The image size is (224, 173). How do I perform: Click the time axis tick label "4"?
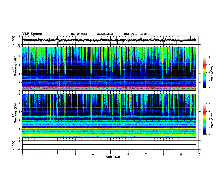point(93,154)
